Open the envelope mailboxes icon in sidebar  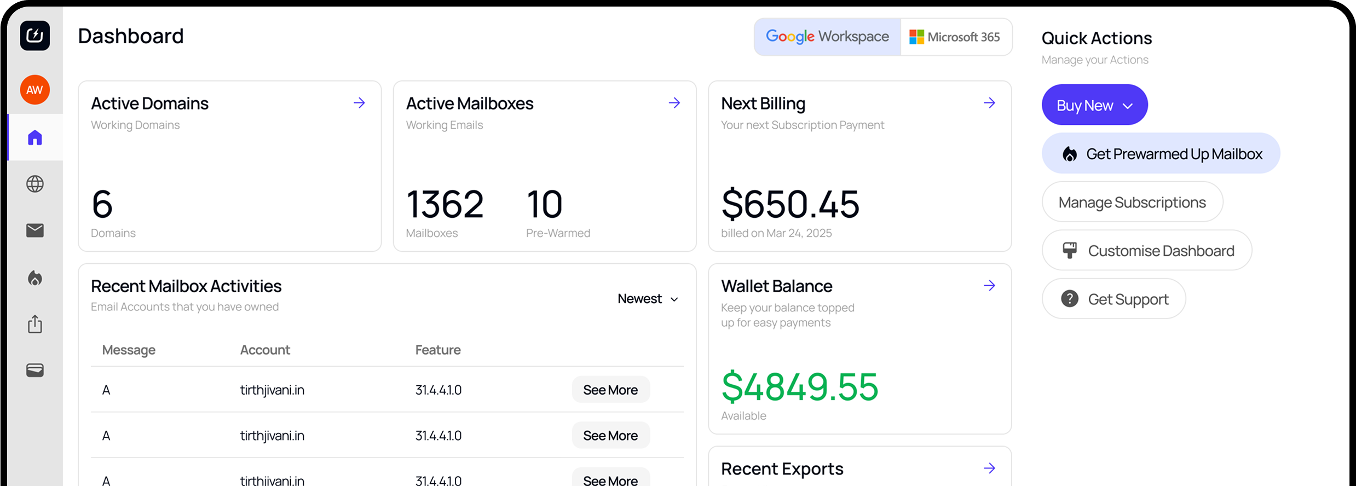35,230
